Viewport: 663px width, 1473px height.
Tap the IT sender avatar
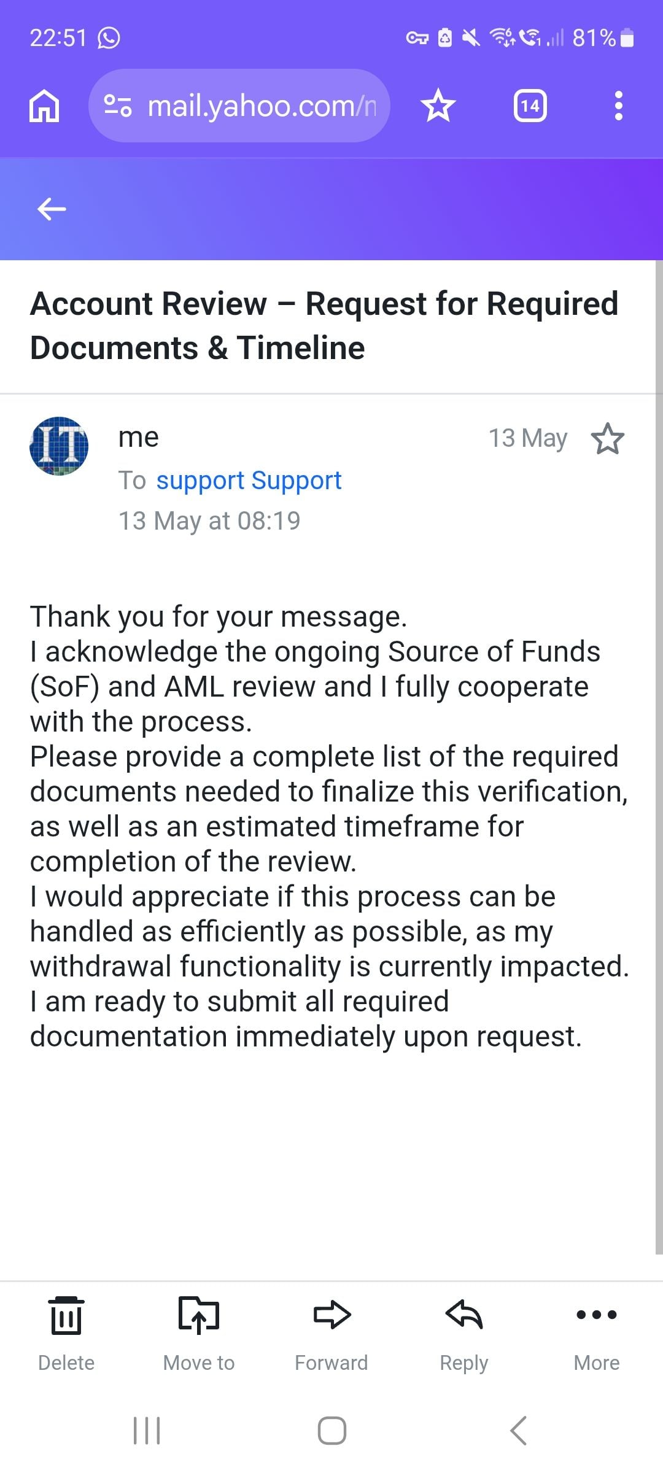(x=59, y=446)
